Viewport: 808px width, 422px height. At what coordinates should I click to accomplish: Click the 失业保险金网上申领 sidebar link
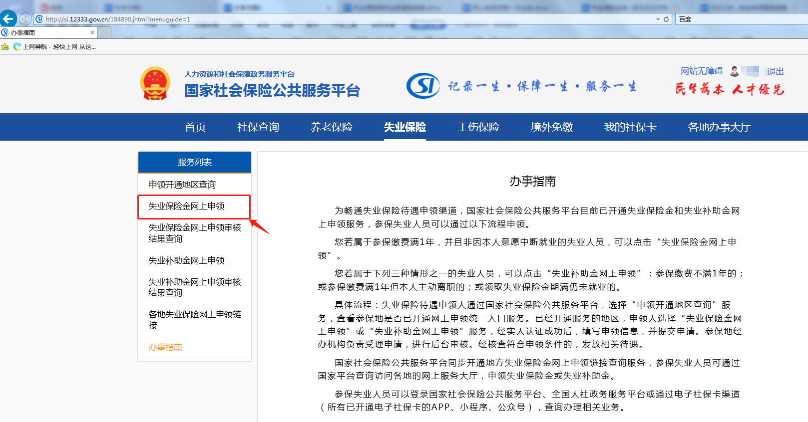[x=186, y=206]
